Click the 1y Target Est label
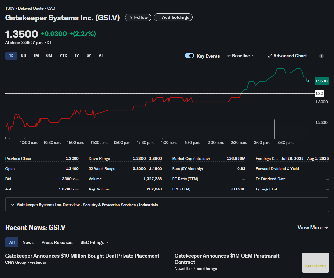Image resolution: width=334 pixels, height=278 pixels. pyautogui.click(x=266, y=189)
